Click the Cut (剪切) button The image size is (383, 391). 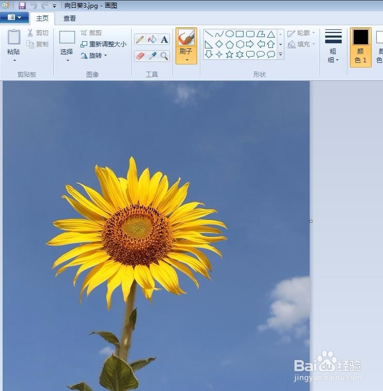click(38, 33)
